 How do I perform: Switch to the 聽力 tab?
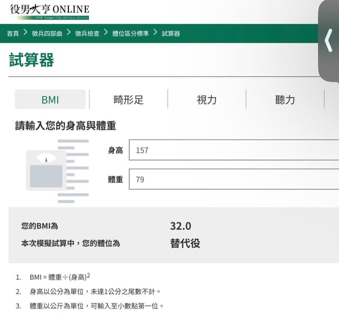pyautogui.click(x=285, y=100)
